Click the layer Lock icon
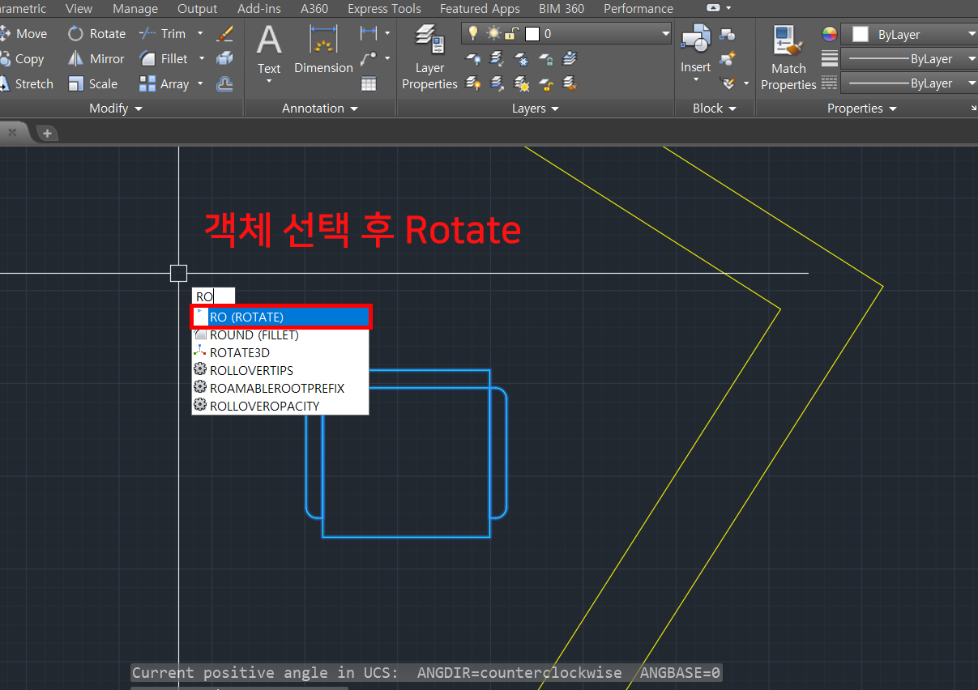This screenshot has height=690, width=978. click(x=546, y=58)
